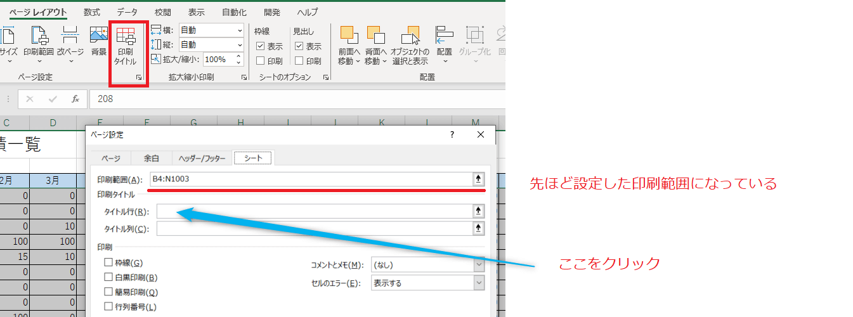Image resolution: width=853 pixels, height=317 pixels.
Task: Open 拡大縮小印刷 dialog launcher arrow
Action: tap(244, 77)
